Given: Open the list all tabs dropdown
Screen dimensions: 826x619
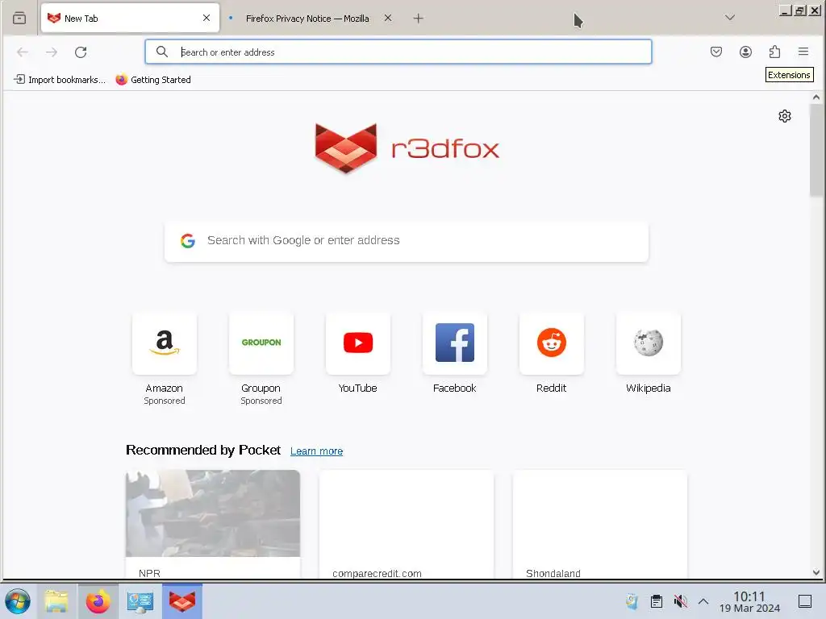Looking at the screenshot, I should (729, 18).
